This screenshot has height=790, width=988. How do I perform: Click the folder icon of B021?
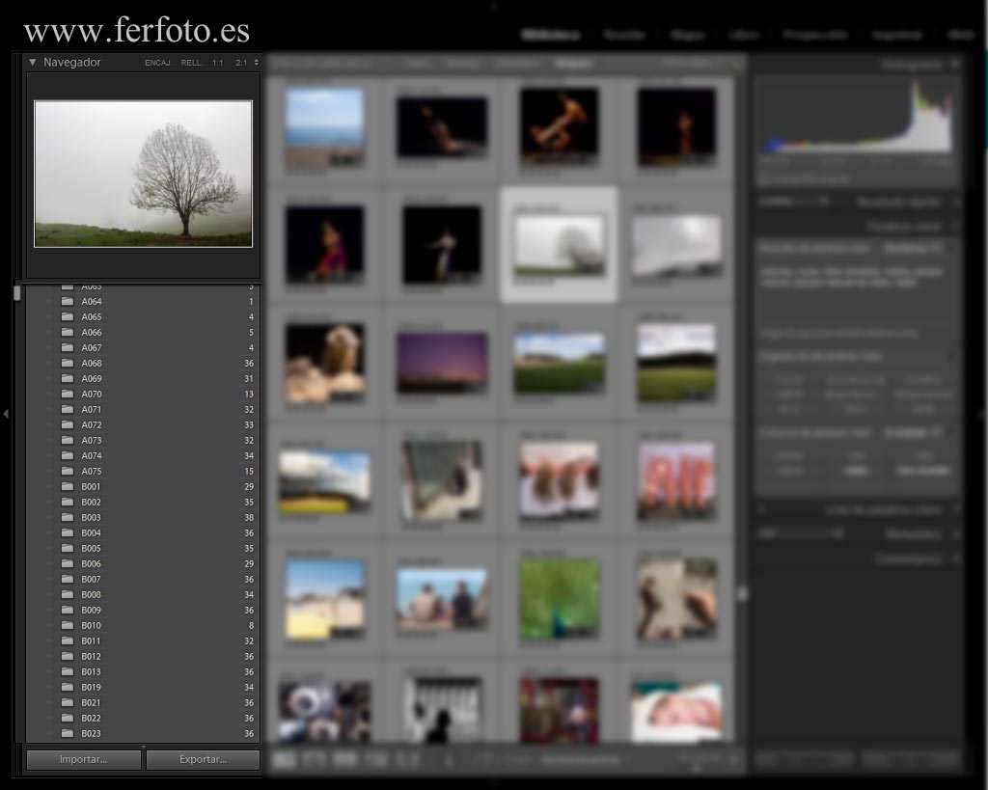(67, 702)
